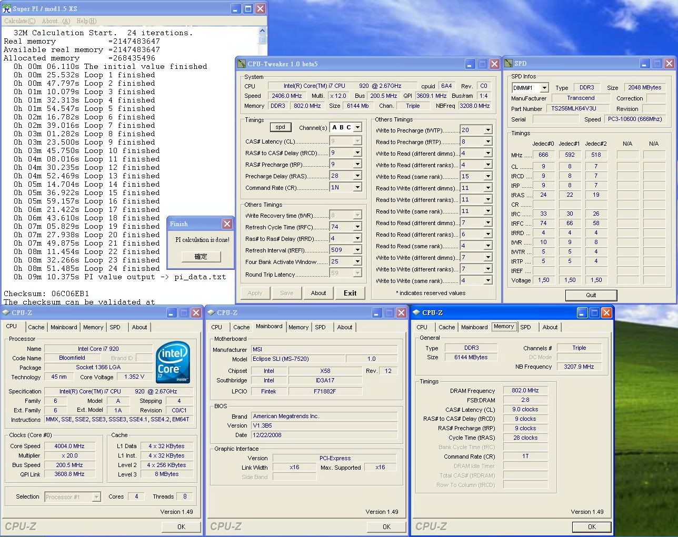Screen dimensions: 678x537
Task: Click the Super PI scrollbar up arrow
Action: (262, 31)
